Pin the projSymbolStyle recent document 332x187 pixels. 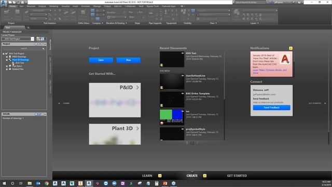coord(183,129)
